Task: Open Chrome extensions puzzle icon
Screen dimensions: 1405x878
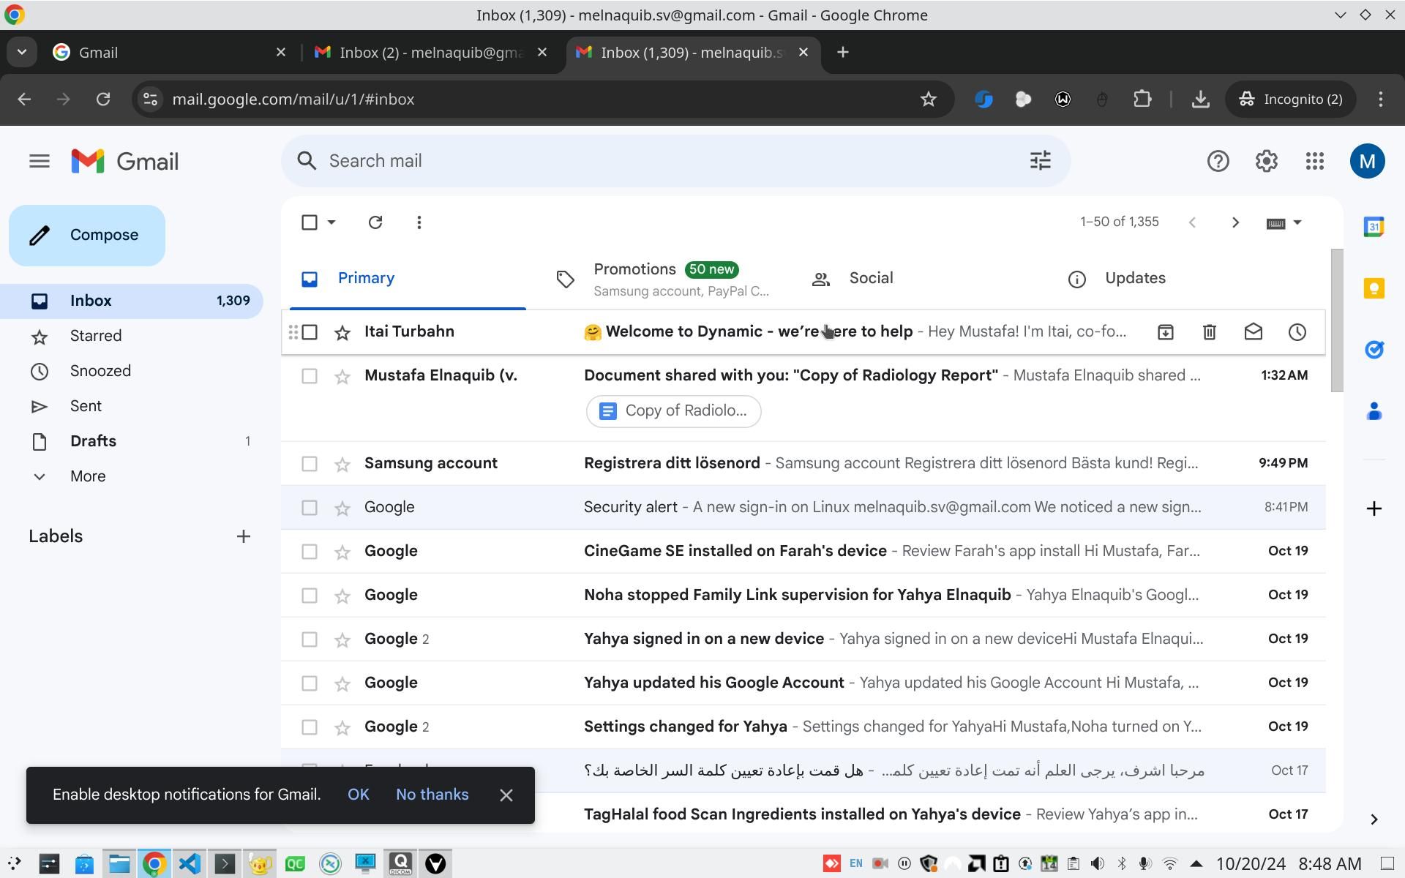Action: (1142, 99)
